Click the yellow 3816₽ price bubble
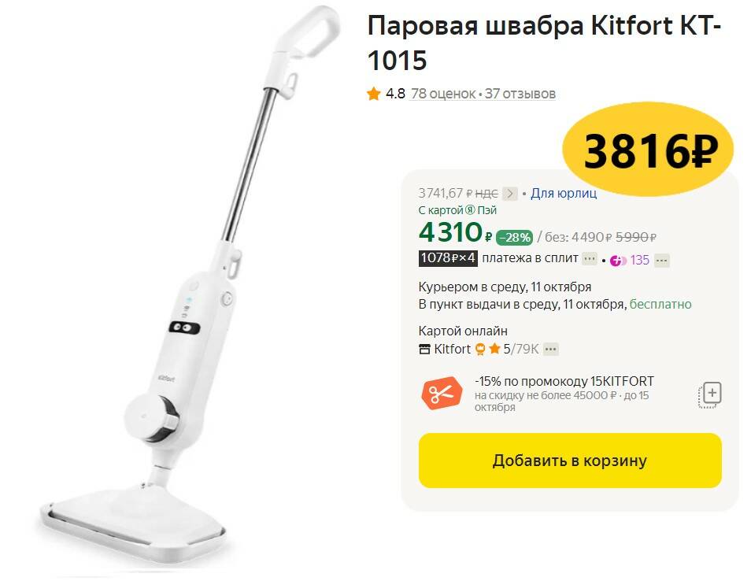Image resolution: width=751 pixels, height=581 pixels. tap(648, 150)
